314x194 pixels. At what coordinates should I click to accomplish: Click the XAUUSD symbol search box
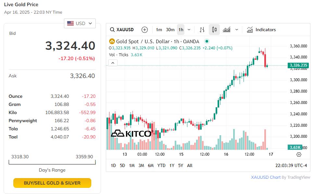[122, 30]
